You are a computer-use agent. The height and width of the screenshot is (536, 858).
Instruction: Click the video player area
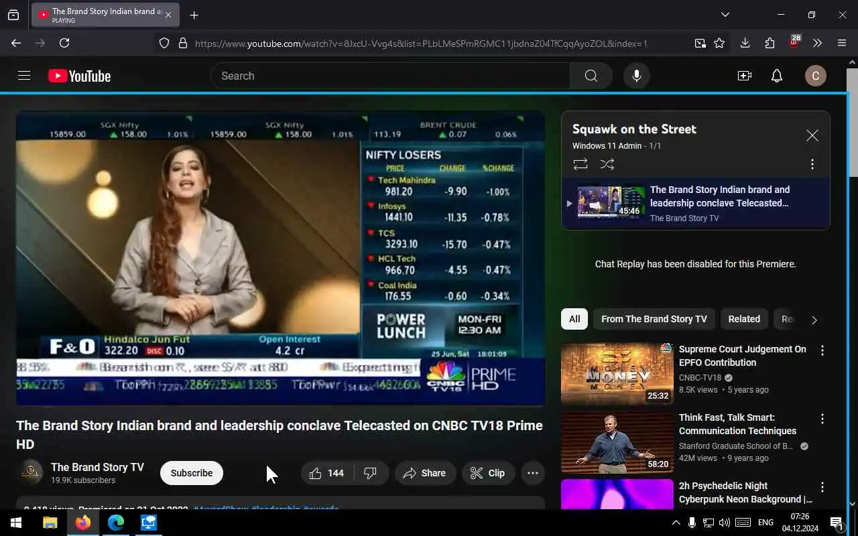click(x=280, y=259)
